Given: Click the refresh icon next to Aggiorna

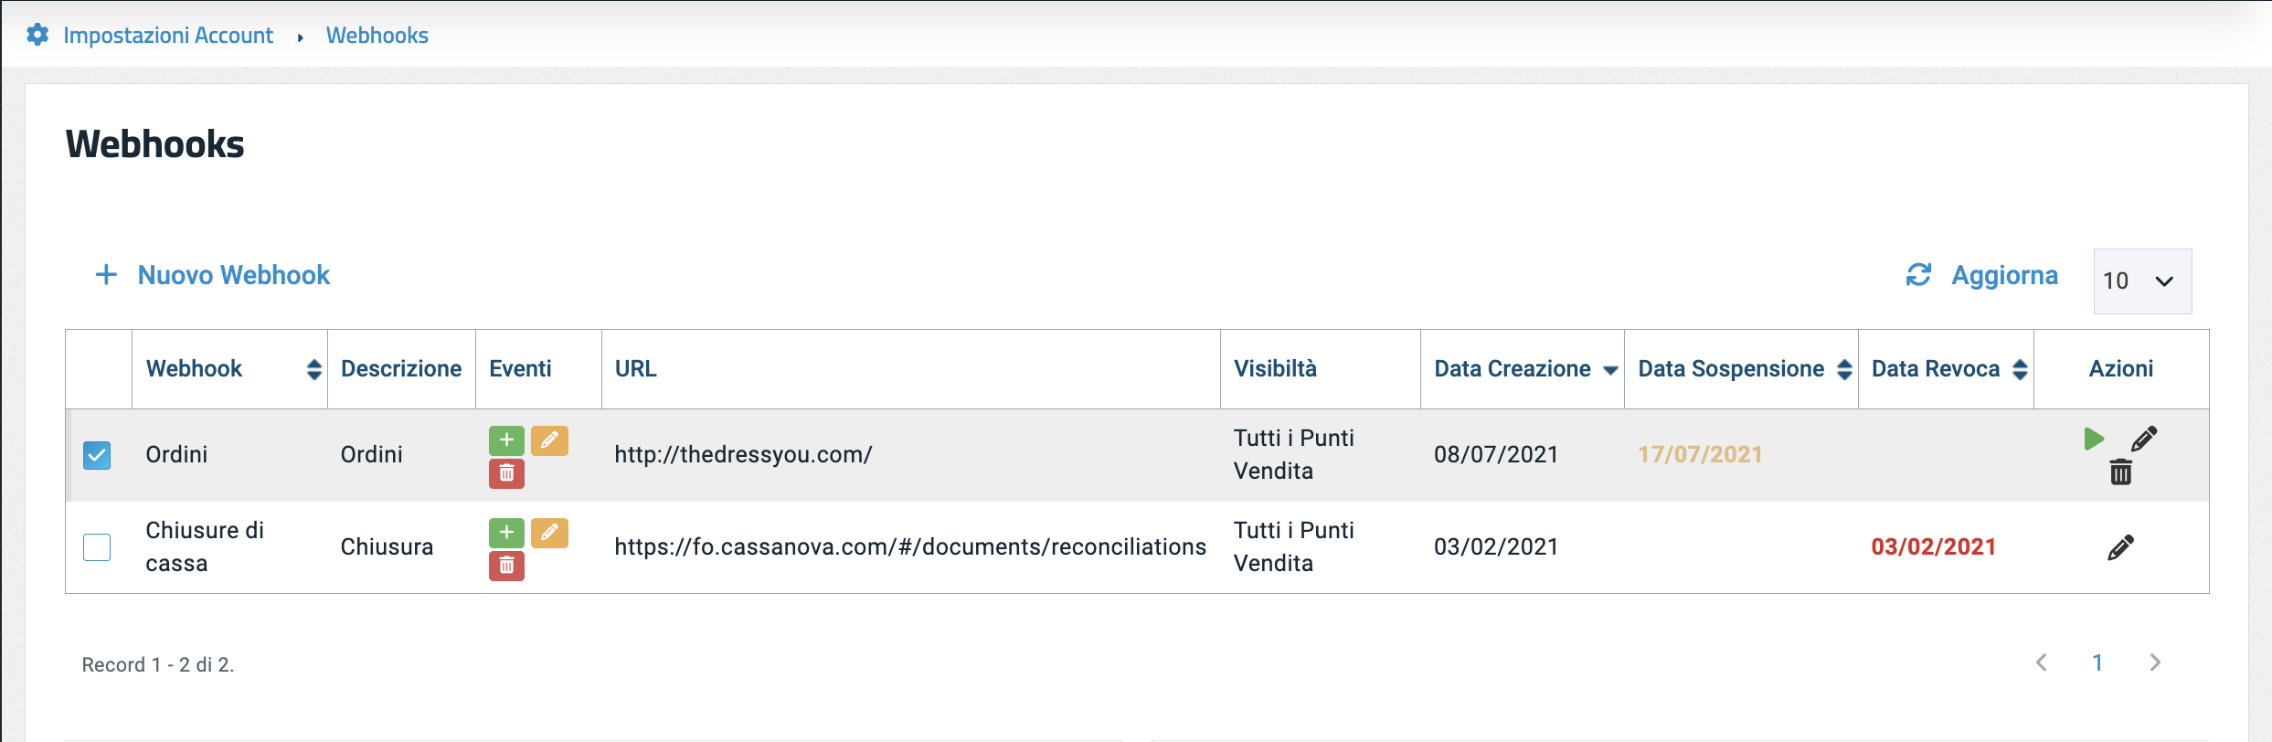Looking at the screenshot, I should [1919, 274].
